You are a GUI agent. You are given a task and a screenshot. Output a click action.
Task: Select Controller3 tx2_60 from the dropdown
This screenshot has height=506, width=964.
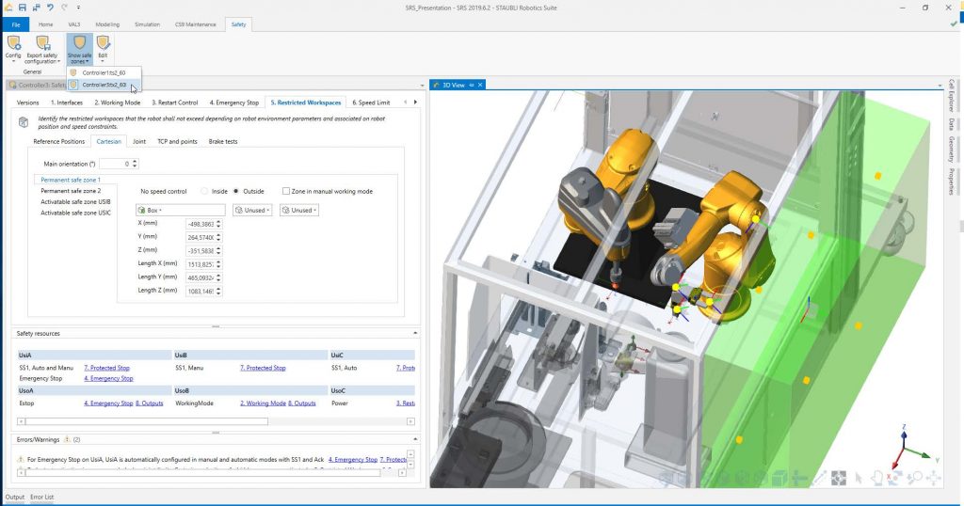point(104,85)
